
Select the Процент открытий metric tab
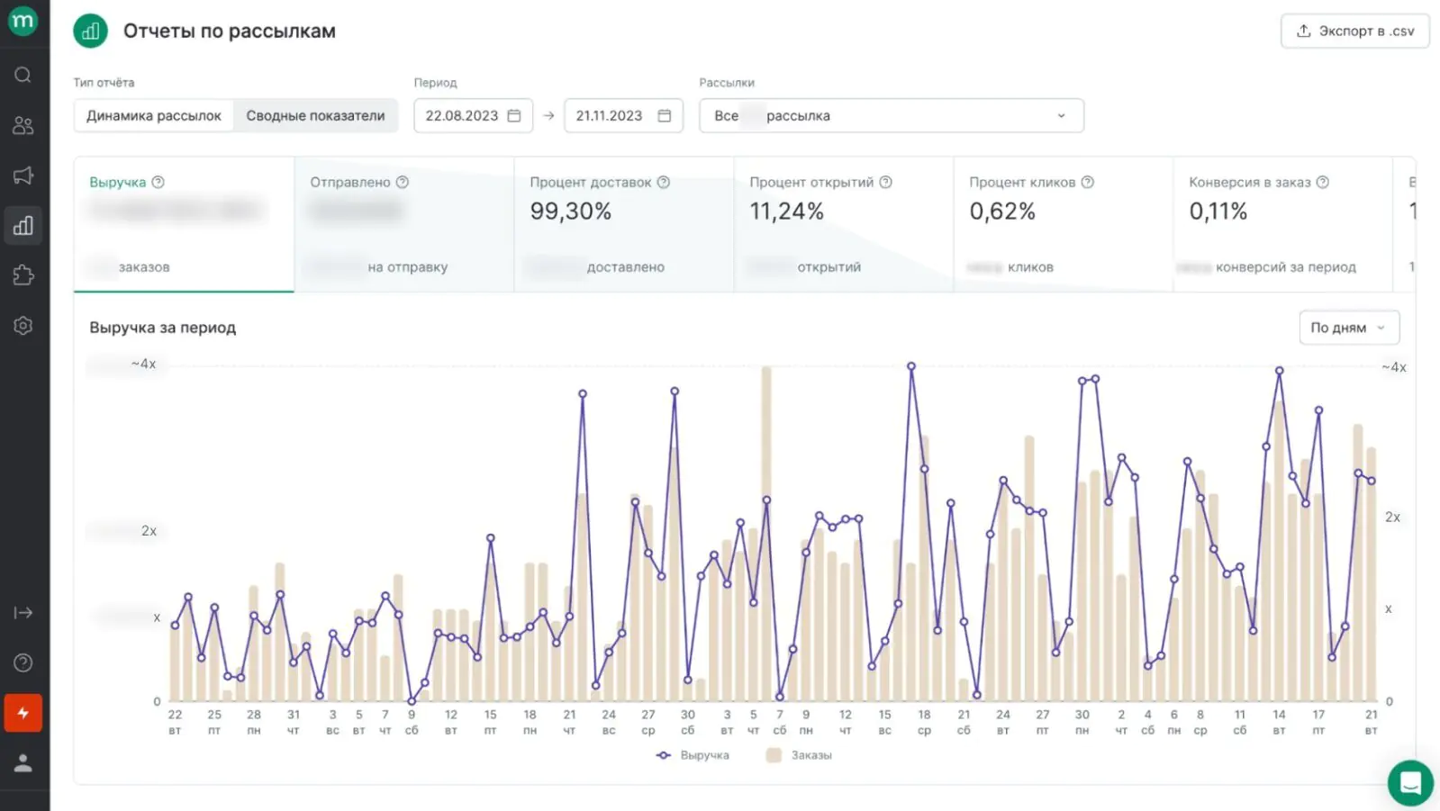844,224
